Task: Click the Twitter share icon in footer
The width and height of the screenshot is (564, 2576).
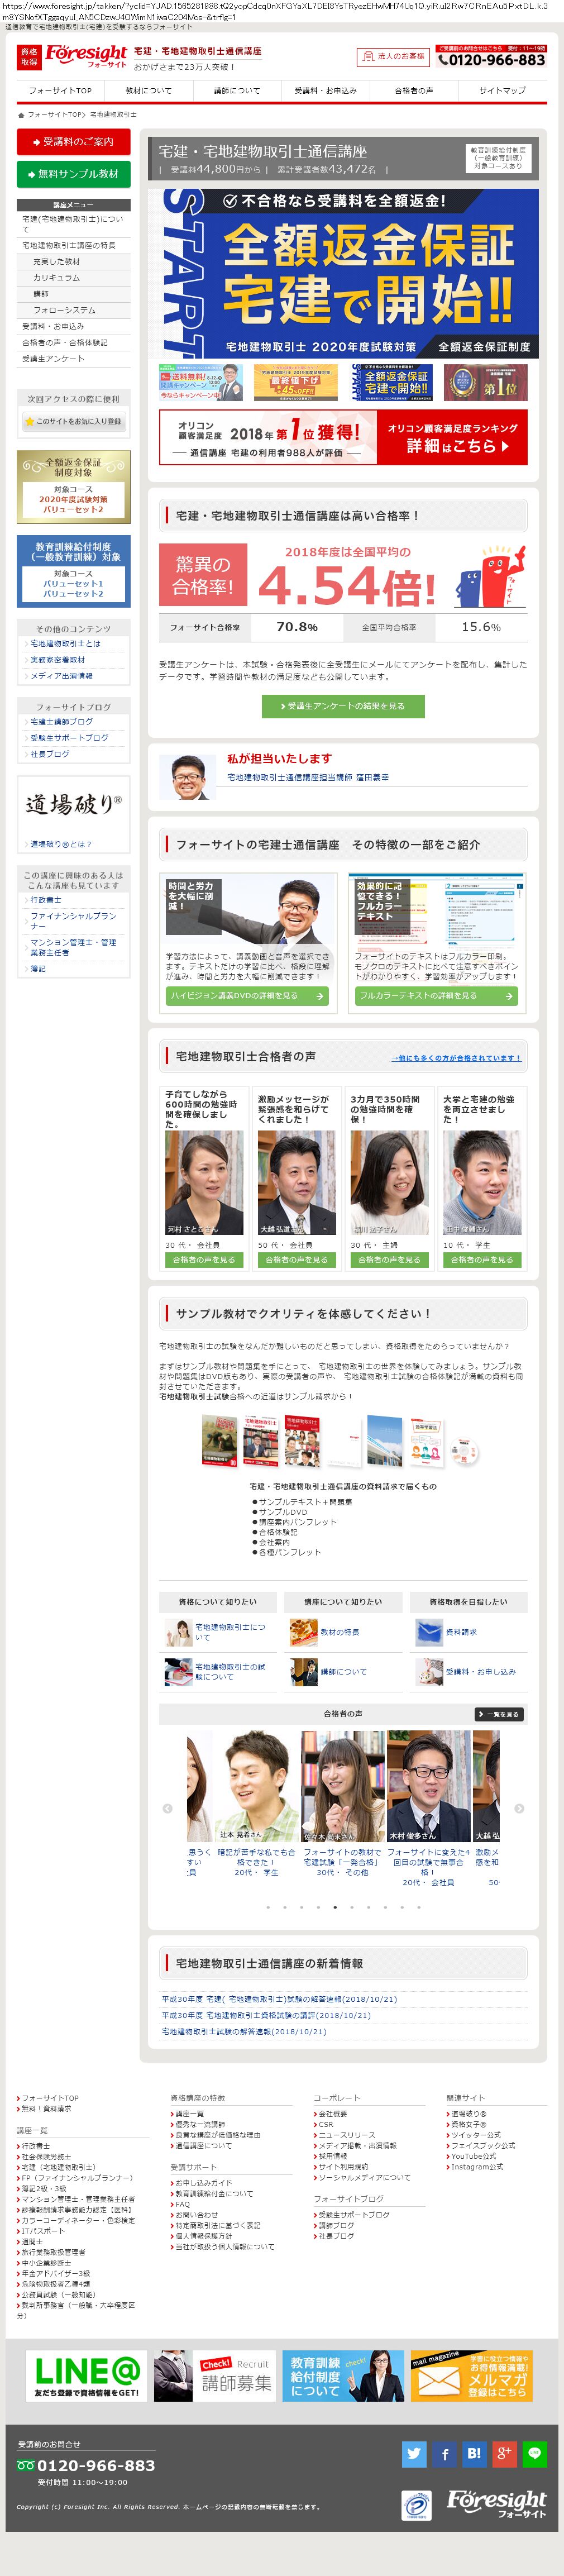Action: pyautogui.click(x=413, y=2454)
